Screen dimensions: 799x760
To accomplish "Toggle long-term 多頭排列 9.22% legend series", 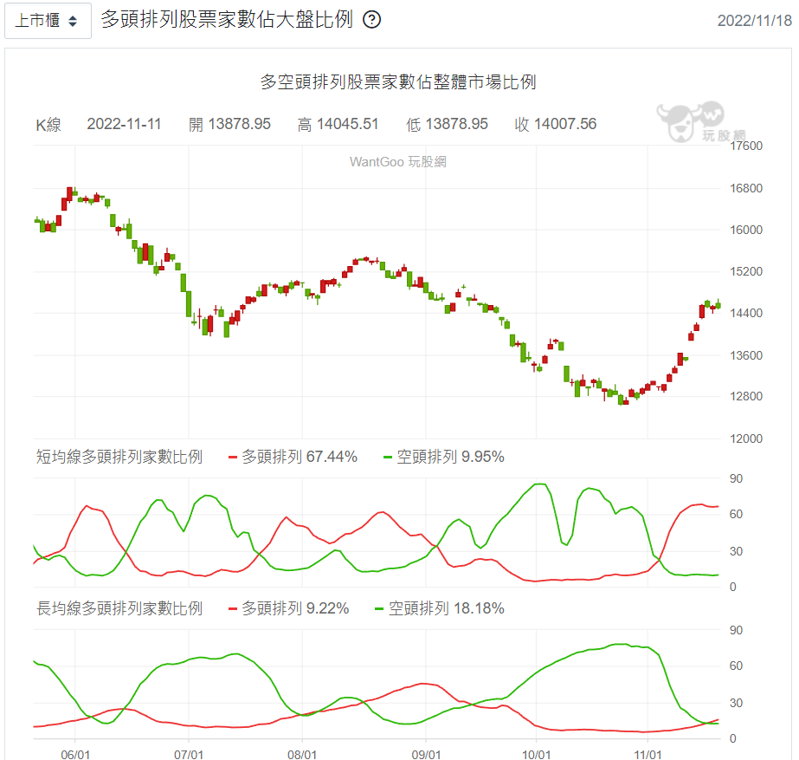I will click(x=288, y=608).
